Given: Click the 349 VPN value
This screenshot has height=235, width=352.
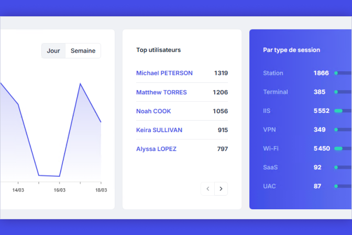Looking at the screenshot, I should pyautogui.click(x=320, y=130).
